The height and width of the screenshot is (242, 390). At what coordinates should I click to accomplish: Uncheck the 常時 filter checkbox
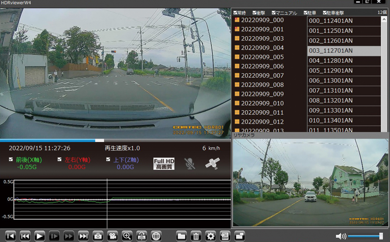(x=235, y=13)
